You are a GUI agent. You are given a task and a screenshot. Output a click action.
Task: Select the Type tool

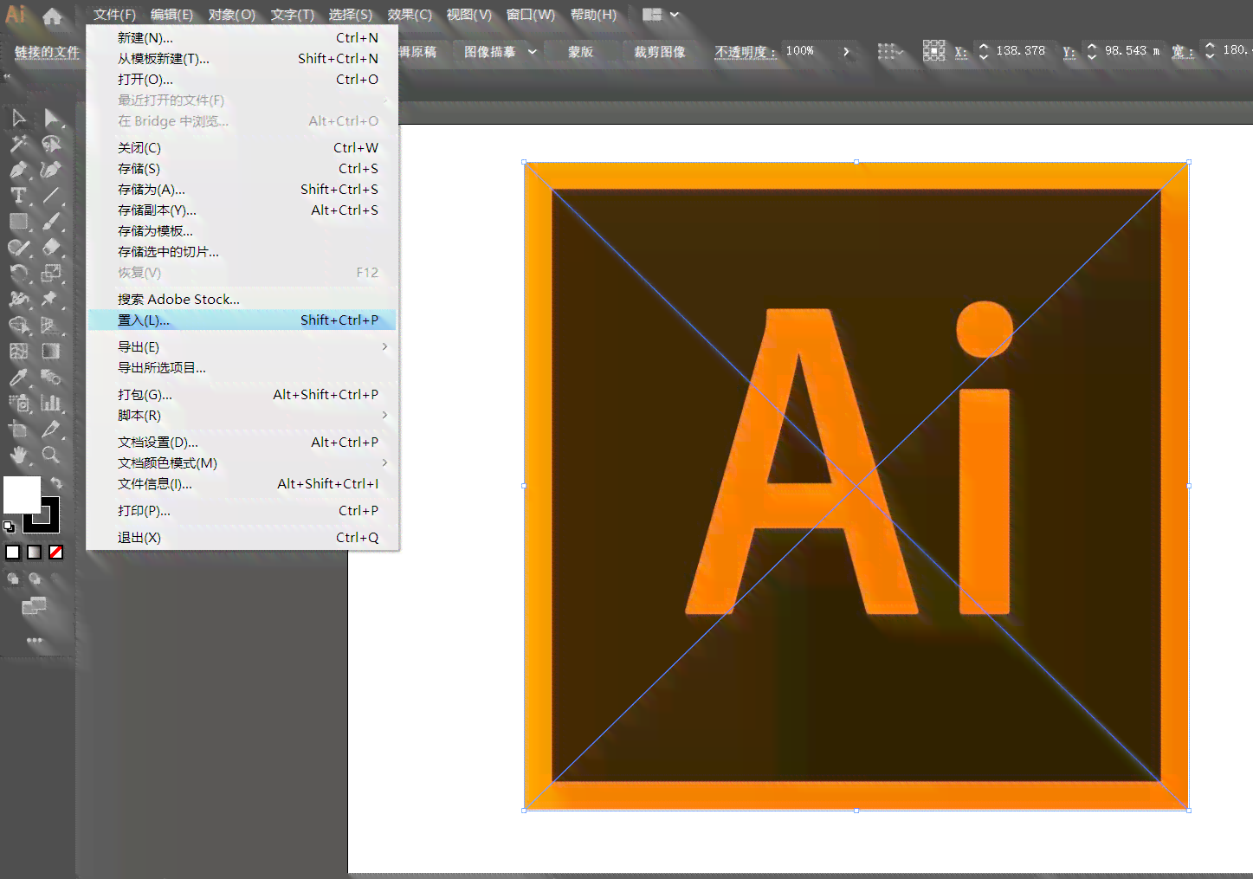[18, 196]
